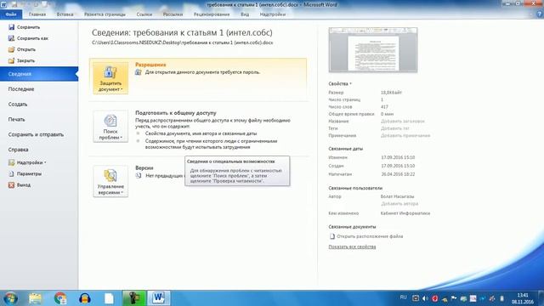Expand the Защитить документ dropdown button
This screenshot has width=544, height=306.
click(110, 78)
